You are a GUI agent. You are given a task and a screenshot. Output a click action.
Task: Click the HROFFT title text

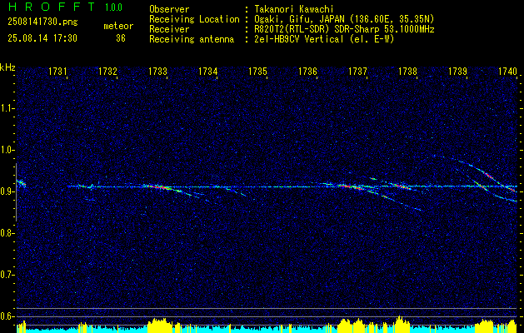52,7
